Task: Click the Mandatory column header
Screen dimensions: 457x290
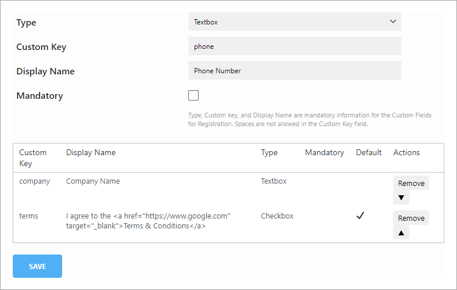Action: click(325, 153)
